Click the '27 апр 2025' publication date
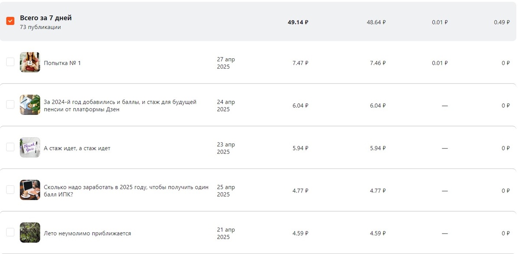Viewport: 520px width, 254px height. 226,63
